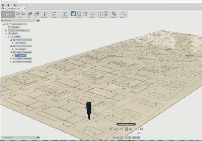Expand the Pattern4 [Component] node
This screenshot has height=141, width=202.
pyautogui.click(x=11, y=59)
